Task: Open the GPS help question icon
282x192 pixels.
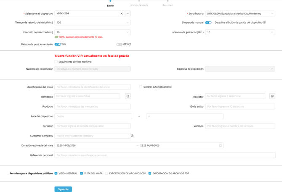Action: [x=130, y=44]
